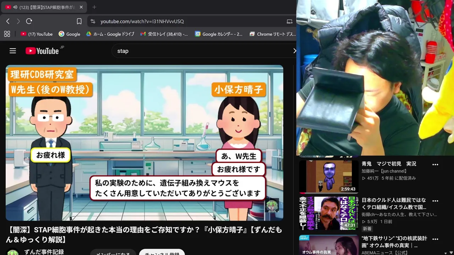Open 青鬼 マジで初見 実況 title

coord(389,164)
